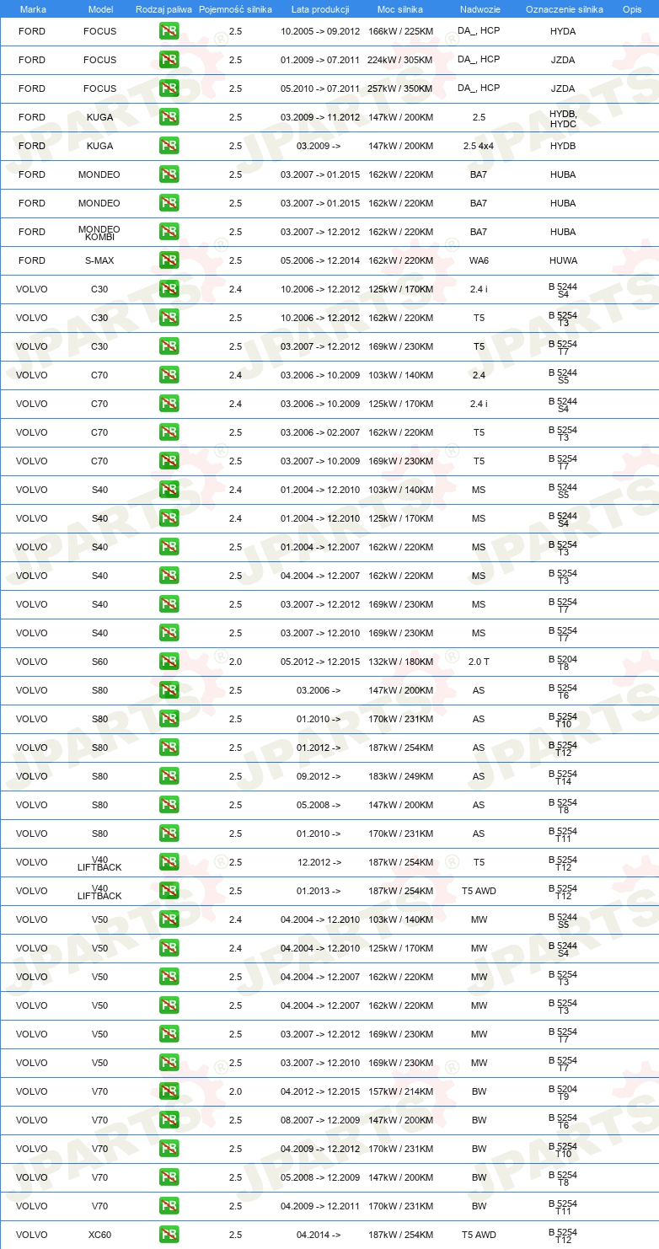659x1249 pixels.
Task: Click the S60 model cell
Action: click(x=99, y=662)
